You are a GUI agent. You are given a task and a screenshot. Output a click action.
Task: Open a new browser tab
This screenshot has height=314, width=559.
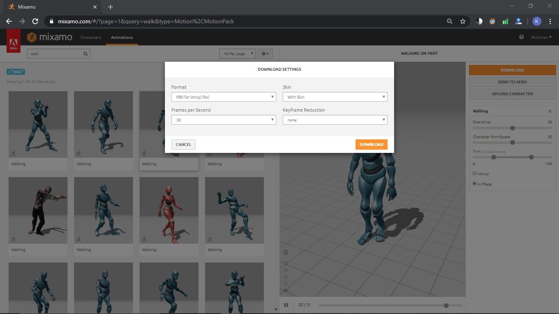pyautogui.click(x=110, y=7)
